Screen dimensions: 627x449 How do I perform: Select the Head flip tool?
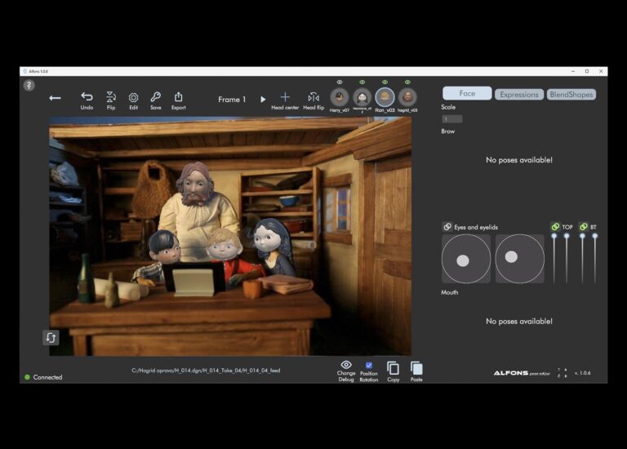pyautogui.click(x=313, y=97)
